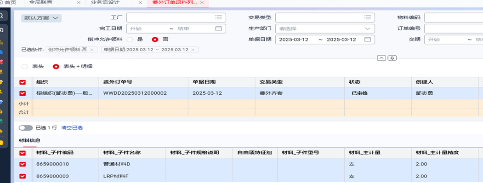Click the order table 单据日期 column header
The width and height of the screenshot is (483, 183).
coord(222,82)
